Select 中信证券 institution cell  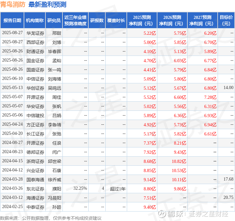pyautogui.click(x=35, y=79)
